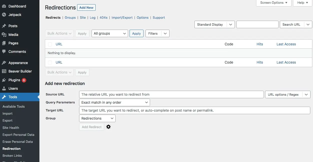Switch to the Options tab

point(143,17)
